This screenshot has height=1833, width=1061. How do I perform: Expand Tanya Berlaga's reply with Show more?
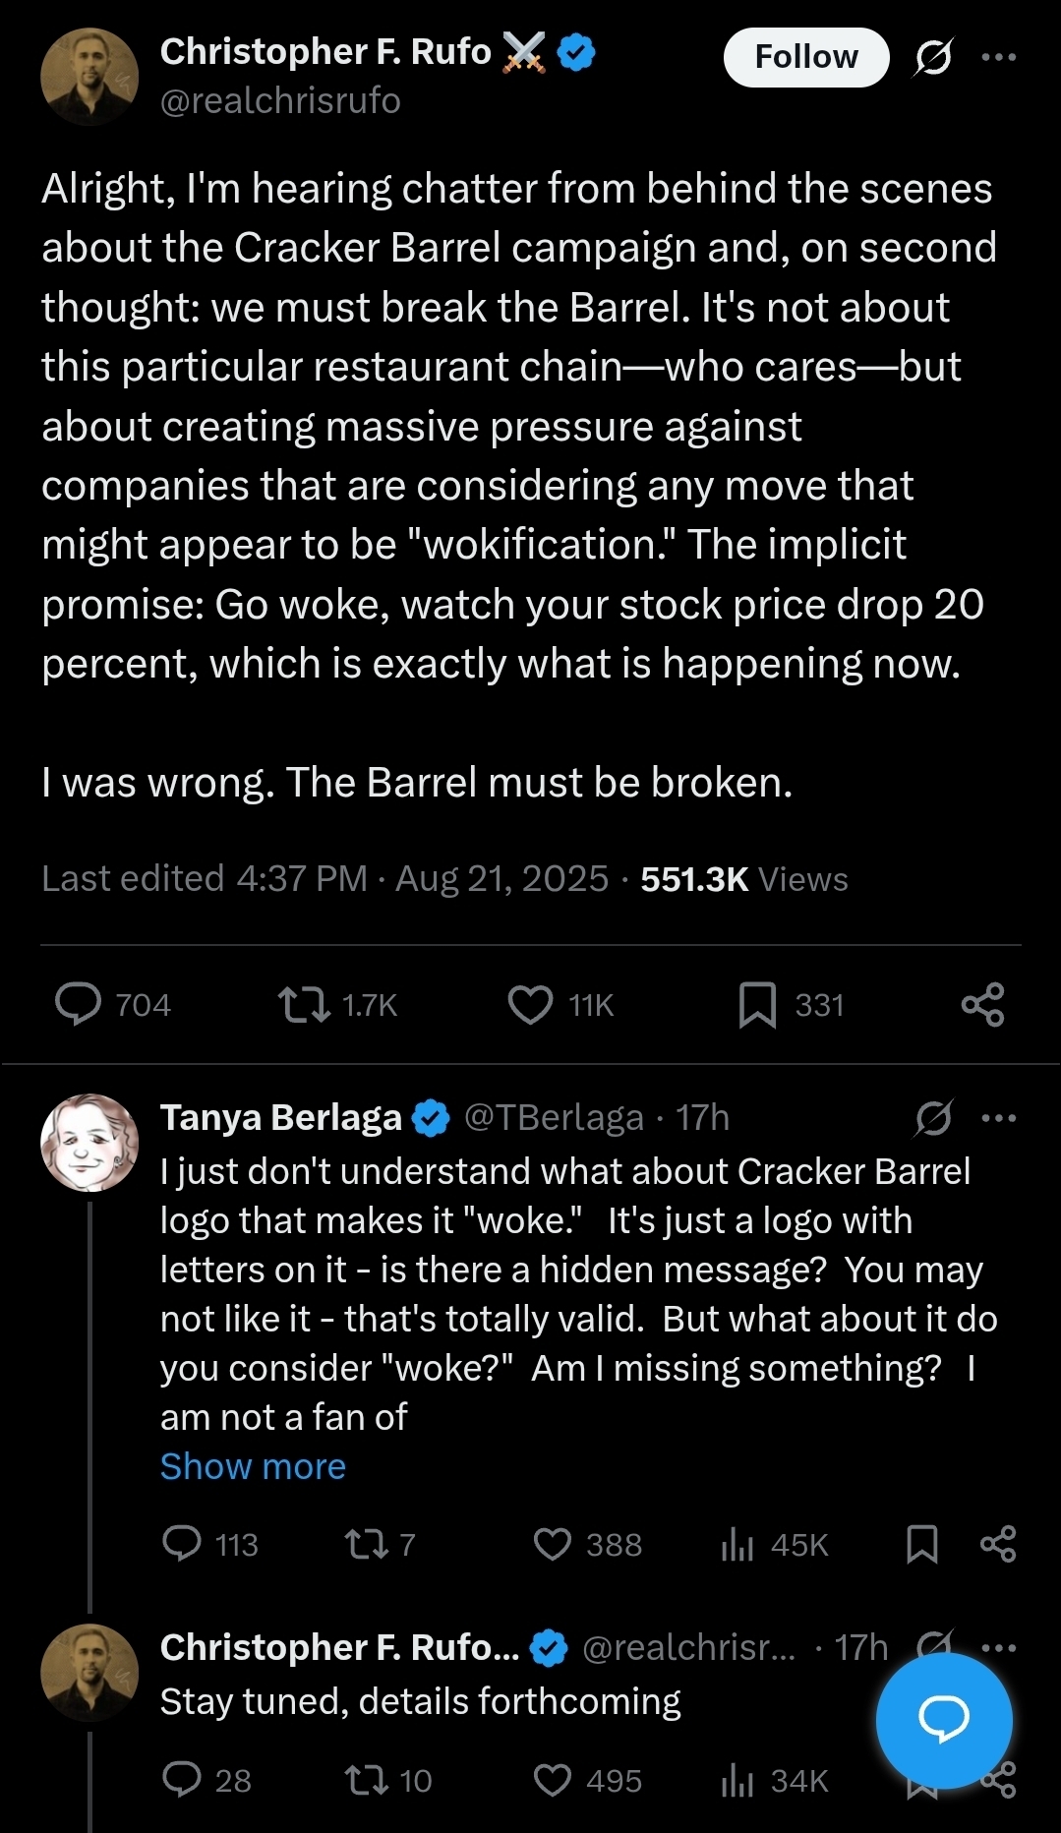(253, 1466)
